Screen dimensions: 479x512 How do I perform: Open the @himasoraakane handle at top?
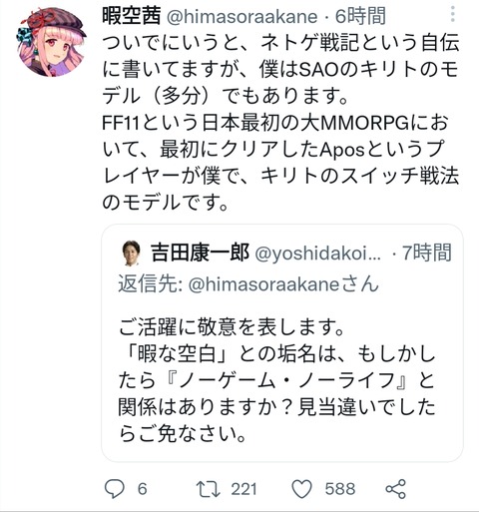click(241, 17)
